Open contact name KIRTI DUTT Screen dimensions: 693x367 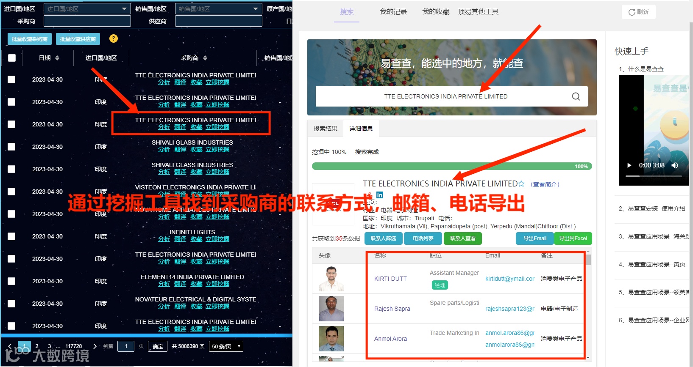click(390, 279)
